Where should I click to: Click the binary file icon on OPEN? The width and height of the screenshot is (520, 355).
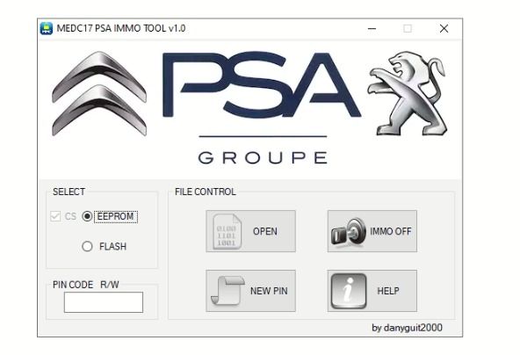tap(227, 231)
